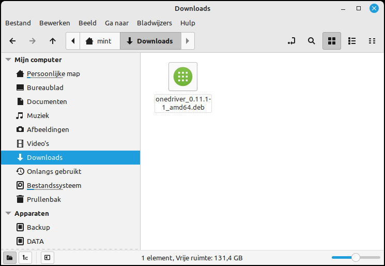Open the DATA device in the sidebar
Screen dimensions: 385x266
[70, 241]
